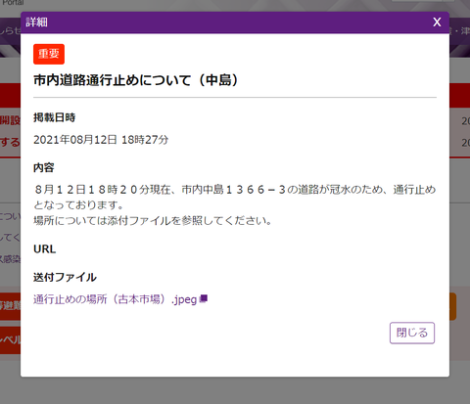Click the title 市内道路通行止めについて（中島）
The image size is (470, 404).
(x=136, y=80)
